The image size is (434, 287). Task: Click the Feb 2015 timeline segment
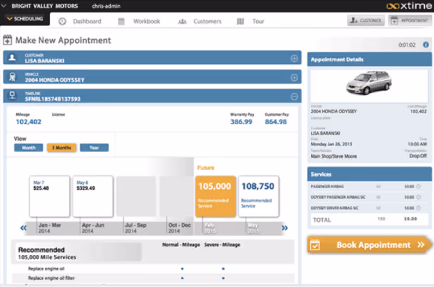[x=210, y=228]
